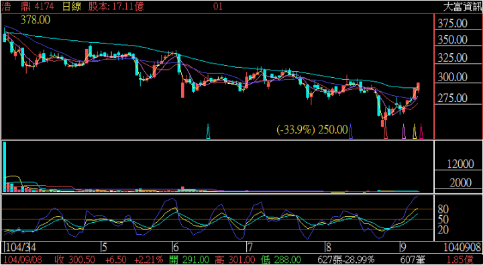The width and height of the screenshot is (483, 265).
Task: Click the 378.00 high price annotation
Action: 35,19
